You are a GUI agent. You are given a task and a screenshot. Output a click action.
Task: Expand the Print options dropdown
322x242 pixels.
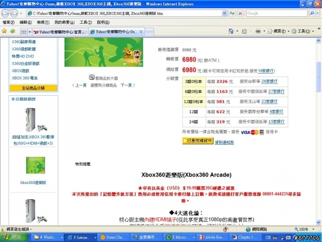(264, 31)
